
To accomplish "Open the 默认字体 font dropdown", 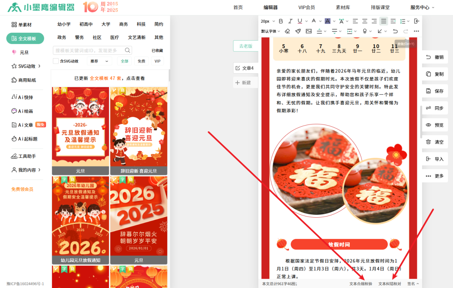I will [x=271, y=31].
